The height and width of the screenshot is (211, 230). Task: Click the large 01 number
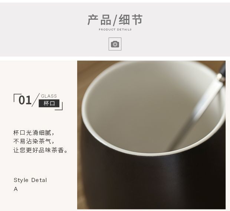[25, 100]
